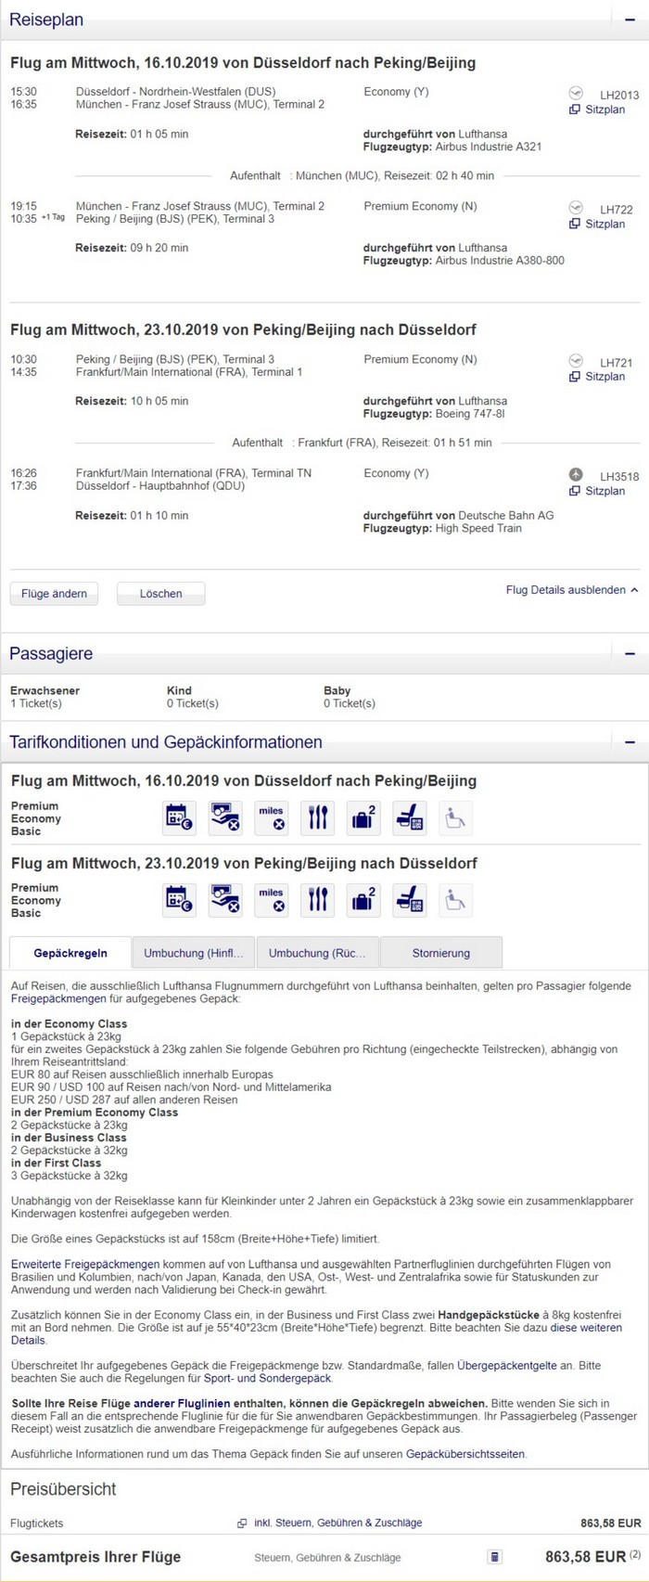Click the 'anderer Fluglinien' link
The image size is (649, 1582).
(181, 1404)
